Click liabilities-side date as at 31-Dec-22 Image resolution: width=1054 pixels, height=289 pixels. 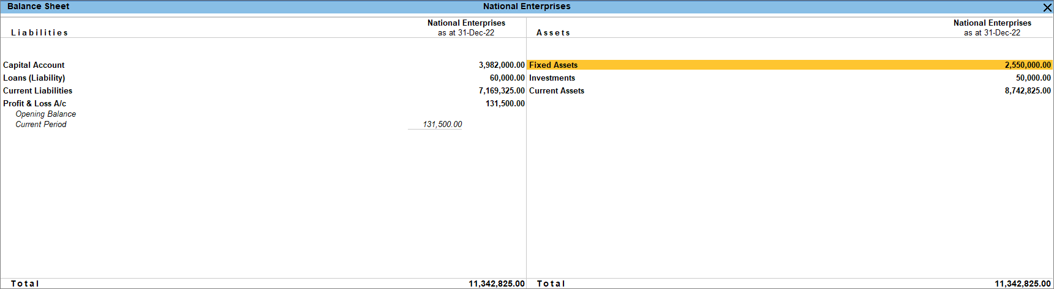(x=466, y=32)
